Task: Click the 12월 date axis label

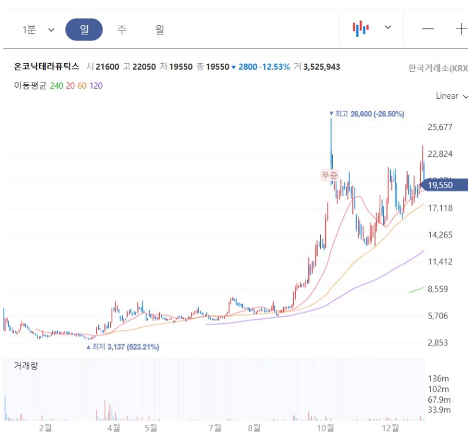Action: click(390, 428)
